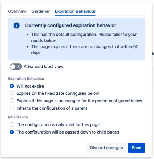
Task: Choose Expires on the fixed date option
Action: point(12,93)
